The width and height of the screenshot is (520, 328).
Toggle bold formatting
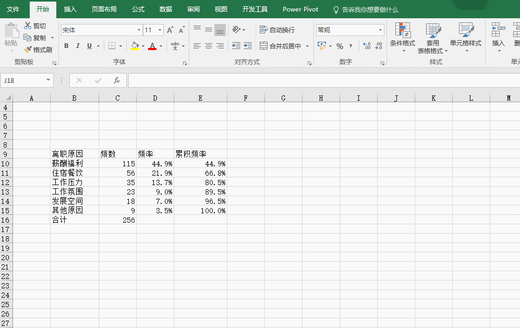[66, 46]
